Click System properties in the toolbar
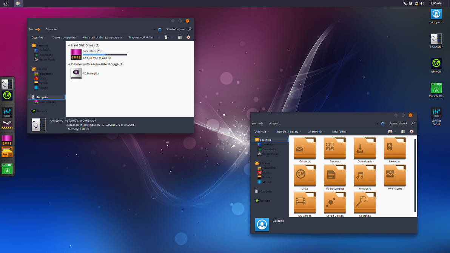Image resolution: width=450 pixels, height=253 pixels. [x=64, y=37]
